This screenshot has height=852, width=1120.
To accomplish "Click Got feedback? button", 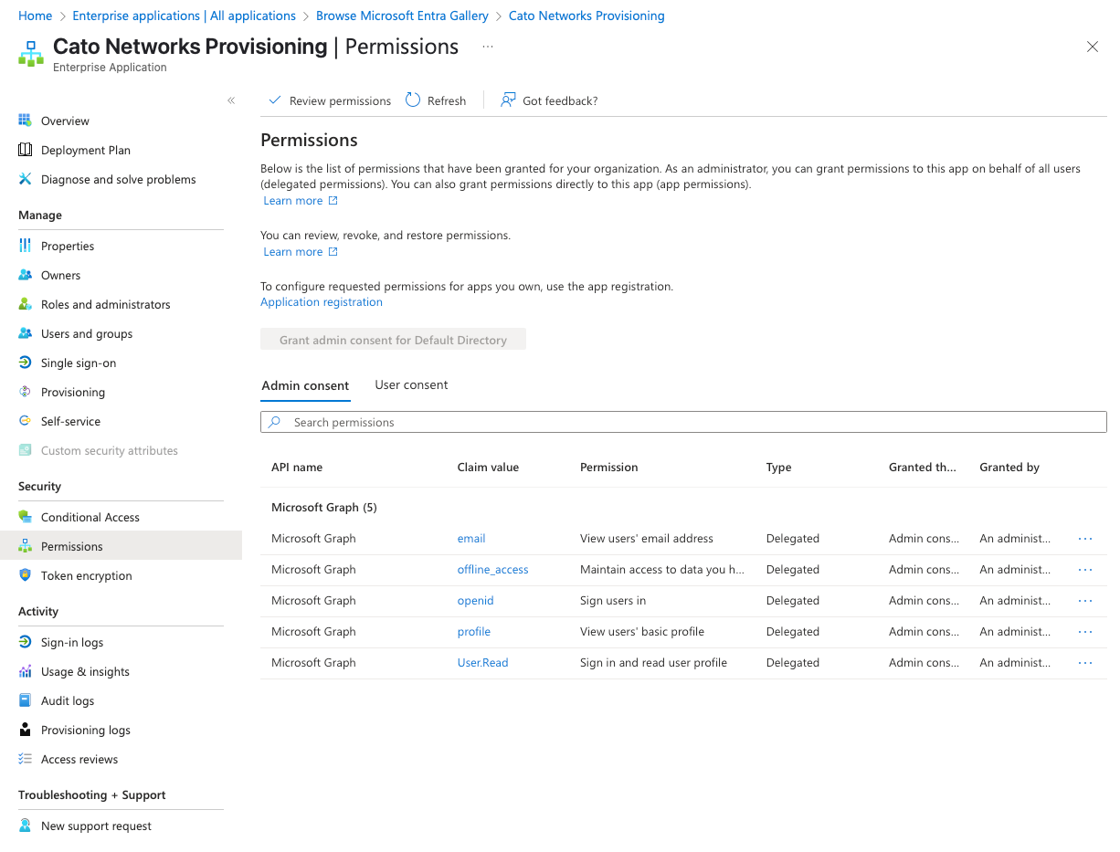I will point(549,100).
